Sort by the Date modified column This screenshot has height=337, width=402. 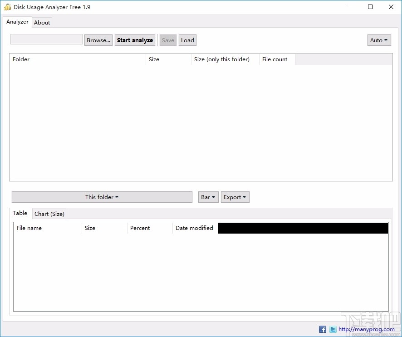[194, 228]
